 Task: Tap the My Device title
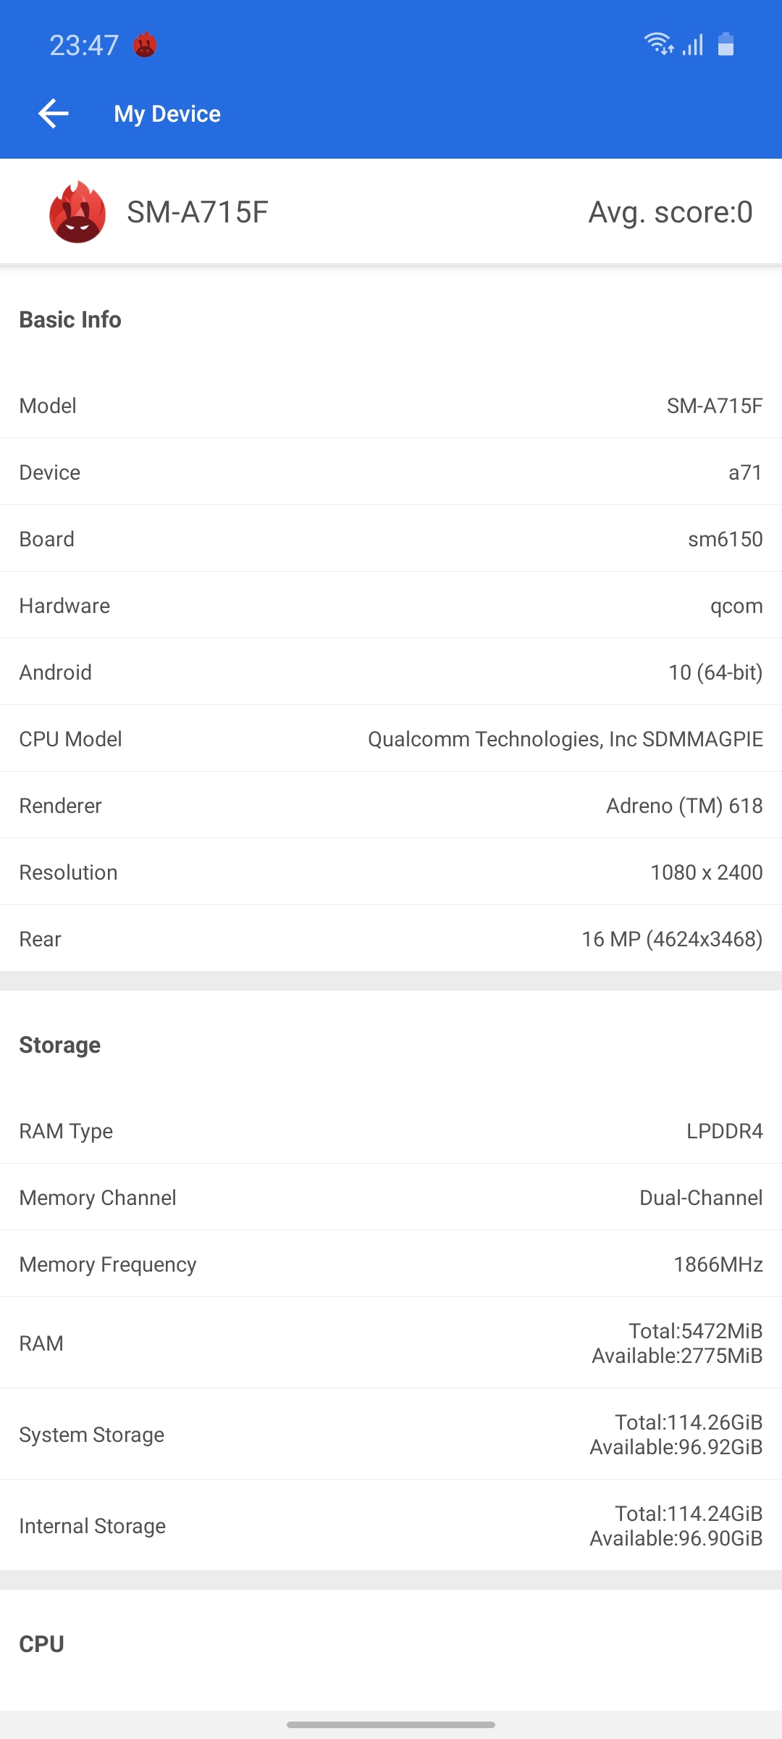click(x=167, y=114)
